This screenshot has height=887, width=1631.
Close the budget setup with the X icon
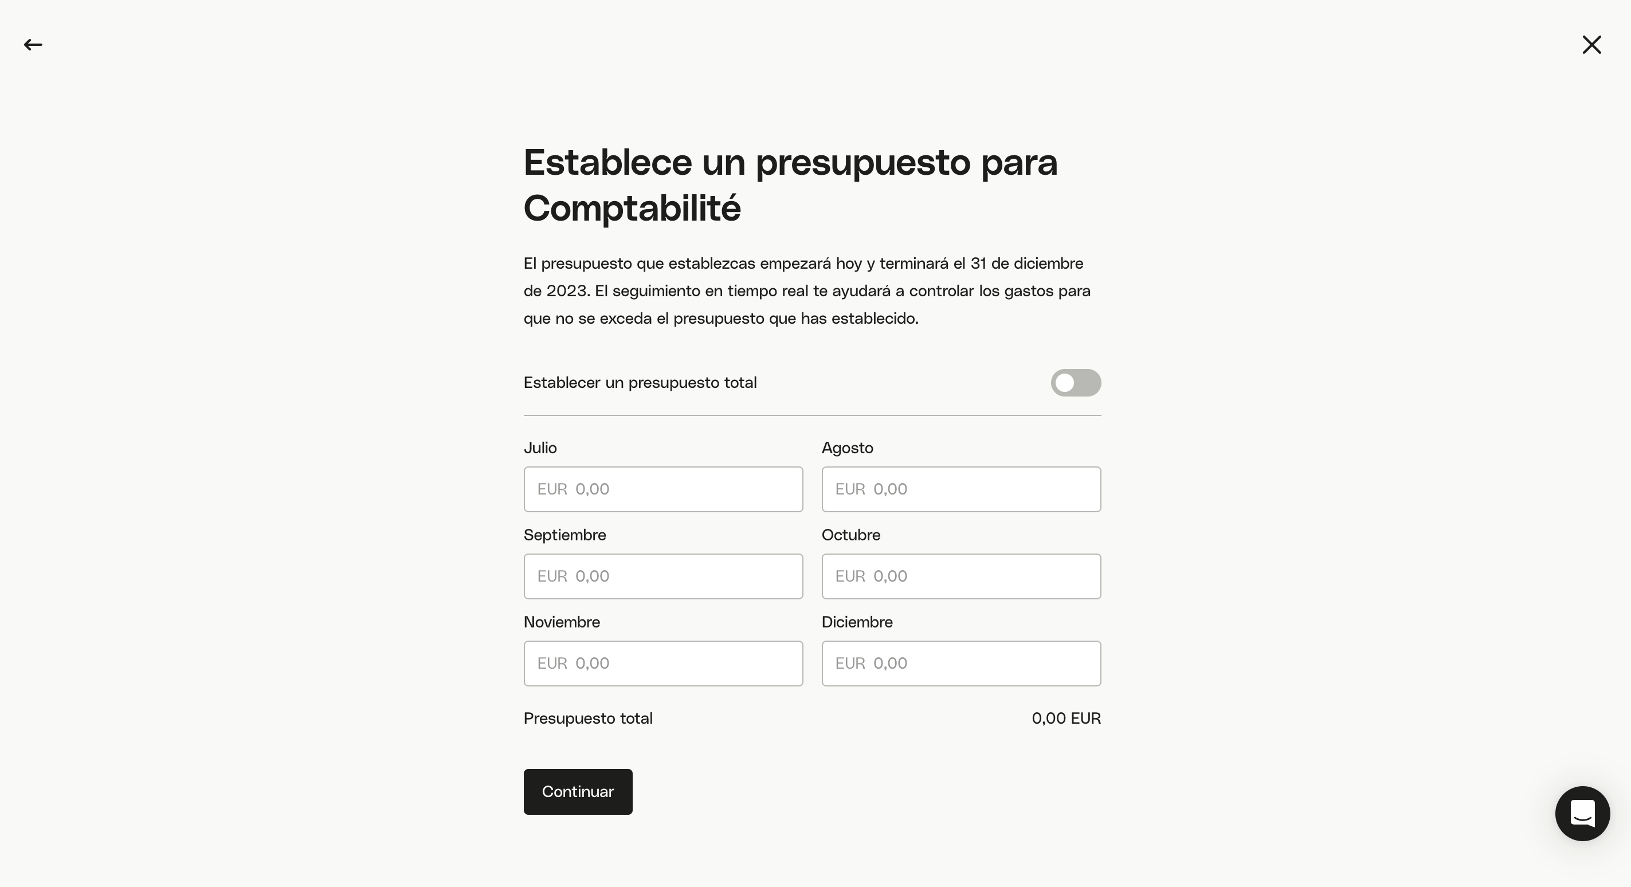tap(1591, 44)
